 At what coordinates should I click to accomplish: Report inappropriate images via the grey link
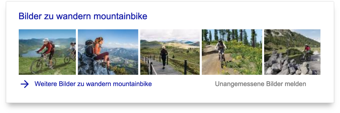tap(260, 84)
